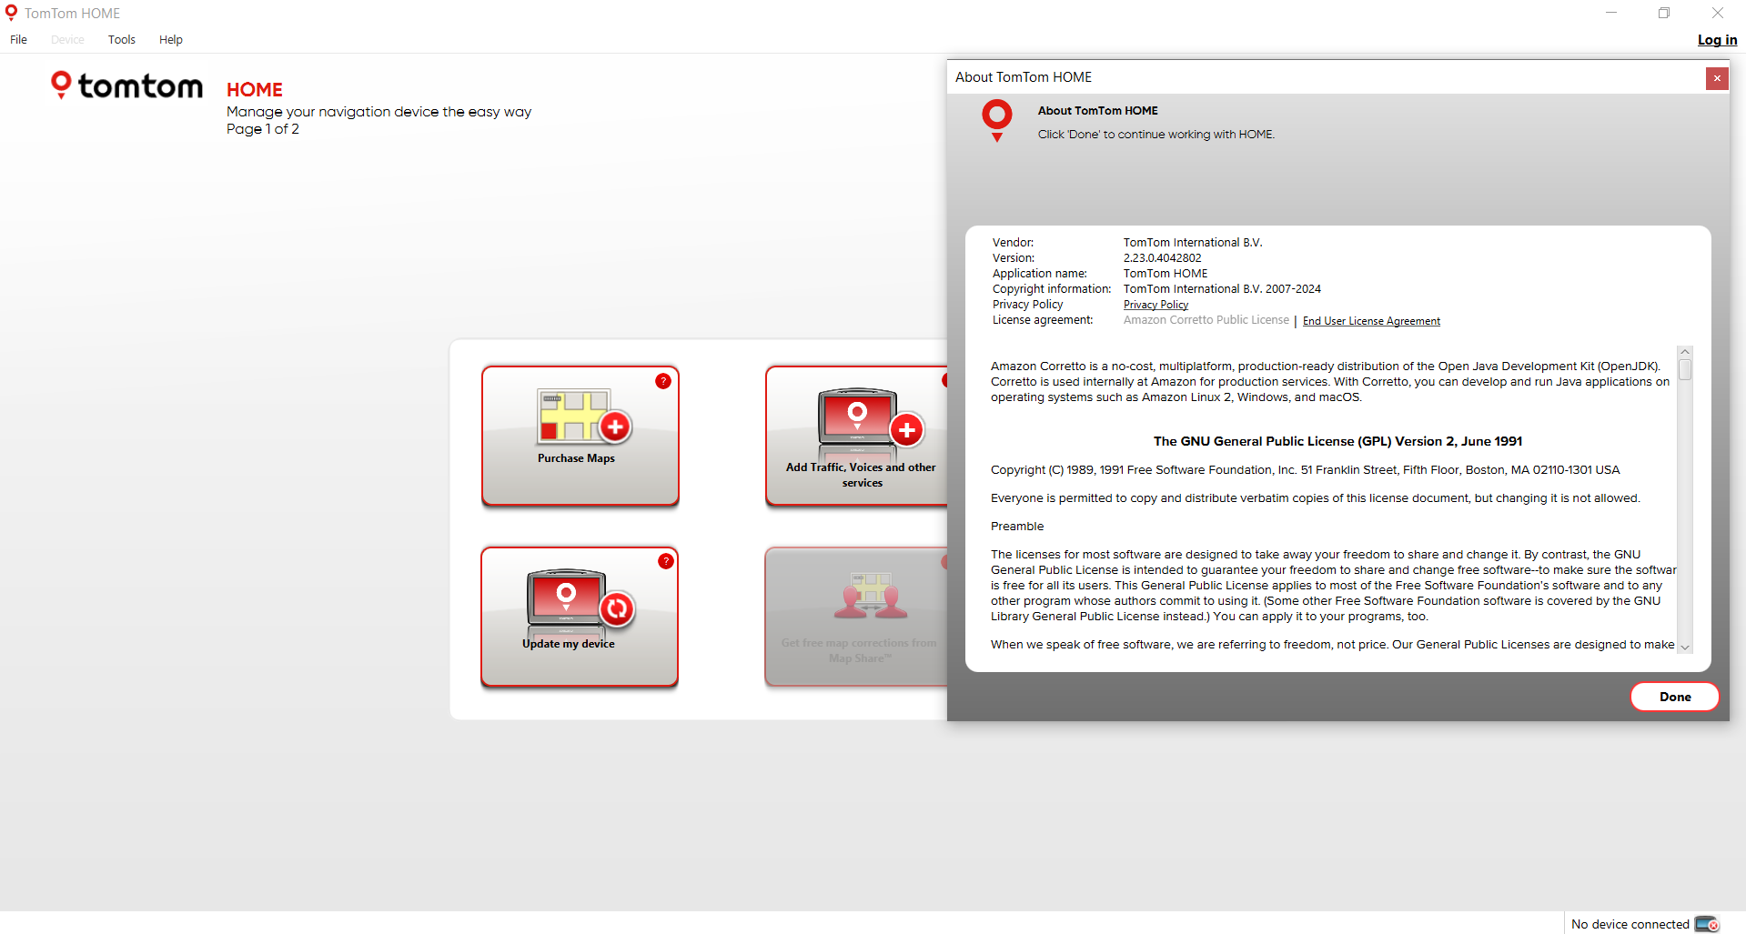Click the help badge on Purchase Maps card
Screen dimensions: 1746x934
click(662, 381)
